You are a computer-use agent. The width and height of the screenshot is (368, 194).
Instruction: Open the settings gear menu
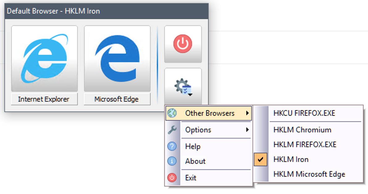click(x=182, y=84)
